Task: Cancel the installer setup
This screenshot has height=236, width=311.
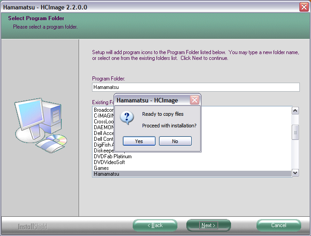Action: (278, 225)
